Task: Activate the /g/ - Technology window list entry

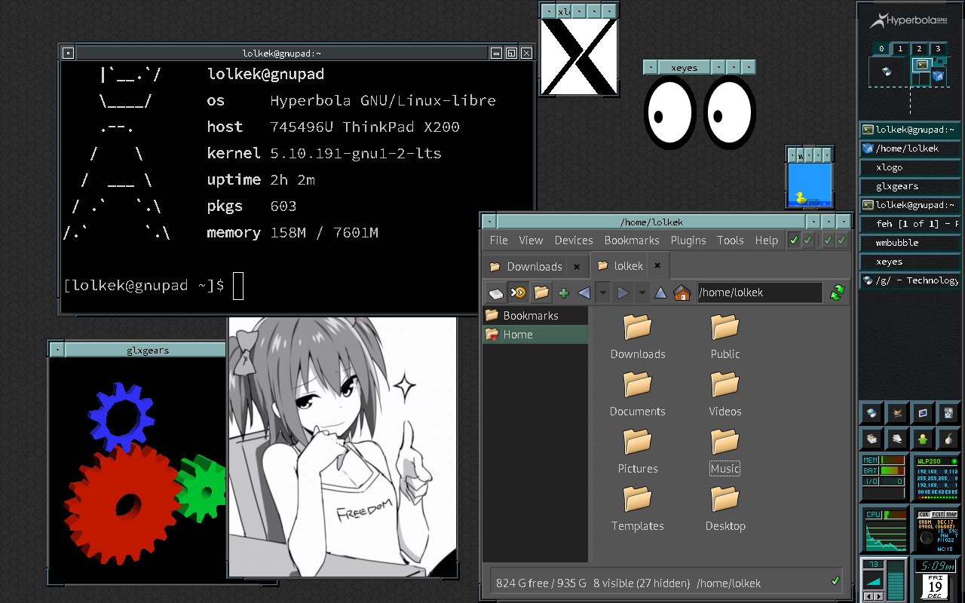Action: [911, 280]
